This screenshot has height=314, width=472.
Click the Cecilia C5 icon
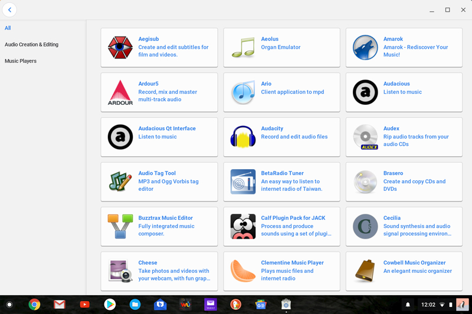coord(365,226)
